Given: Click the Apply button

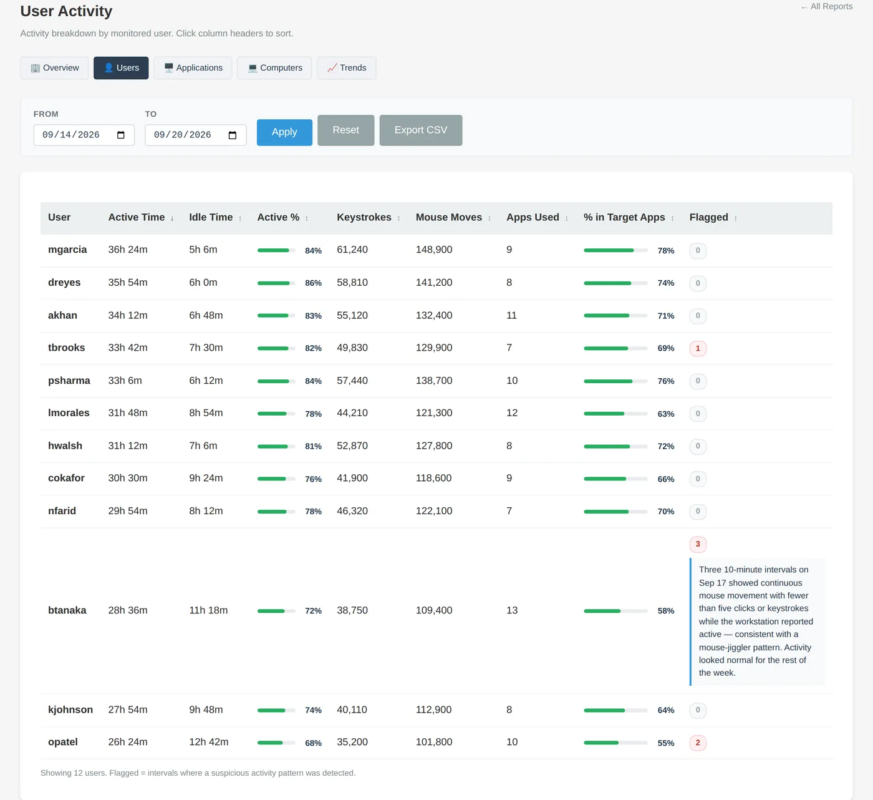Looking at the screenshot, I should click(284, 132).
